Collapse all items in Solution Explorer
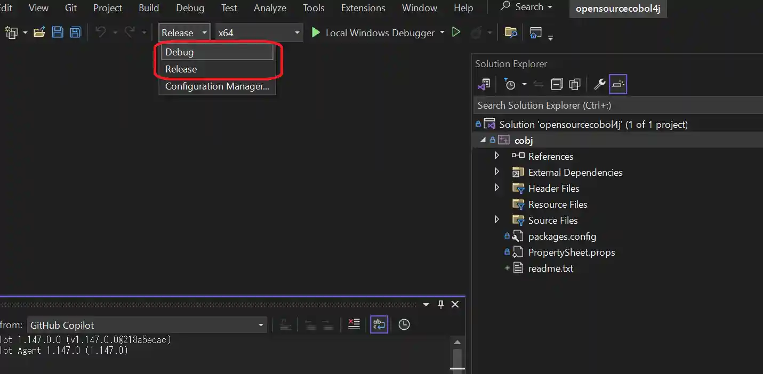Viewport: 763px width, 374px height. point(557,84)
